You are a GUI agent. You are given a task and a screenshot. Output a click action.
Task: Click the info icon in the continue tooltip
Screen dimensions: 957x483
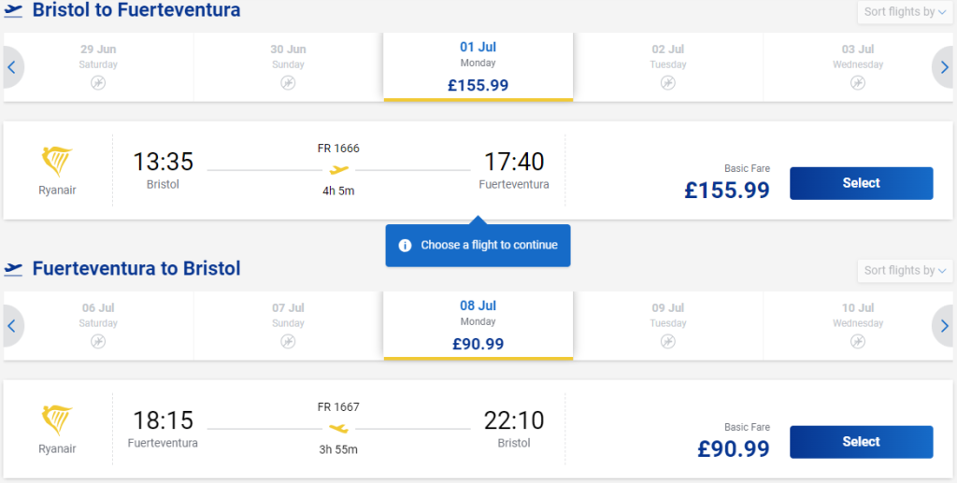pyautogui.click(x=405, y=245)
